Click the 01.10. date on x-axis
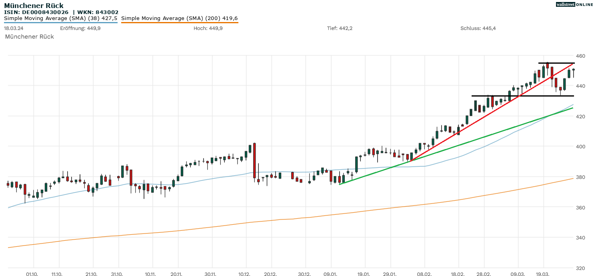Viewport: 596px width, 276px height. [x=32, y=274]
